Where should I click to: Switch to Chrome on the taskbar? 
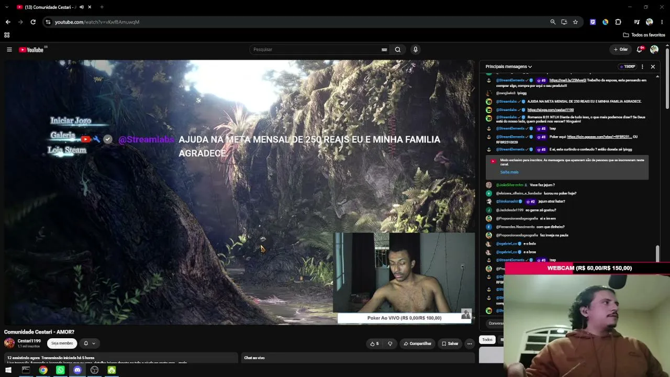point(43,370)
